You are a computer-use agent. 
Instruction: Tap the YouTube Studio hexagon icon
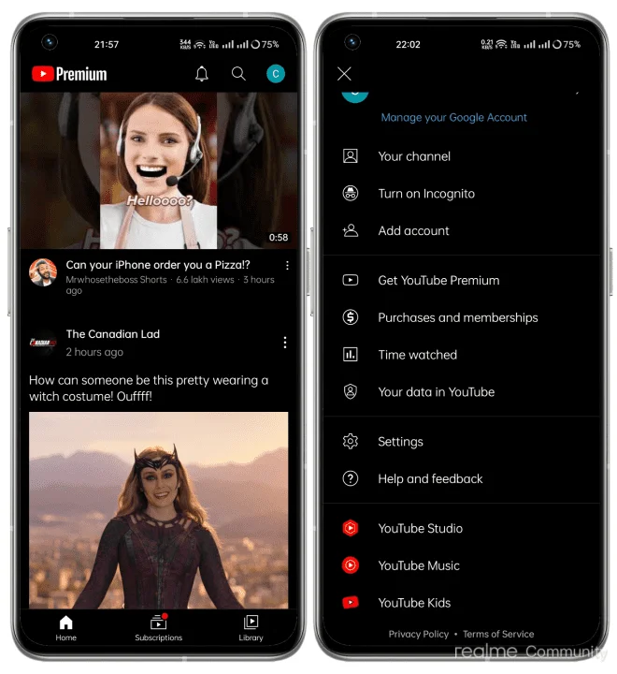[351, 528]
